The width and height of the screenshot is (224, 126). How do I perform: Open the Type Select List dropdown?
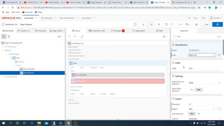coord(202,55)
